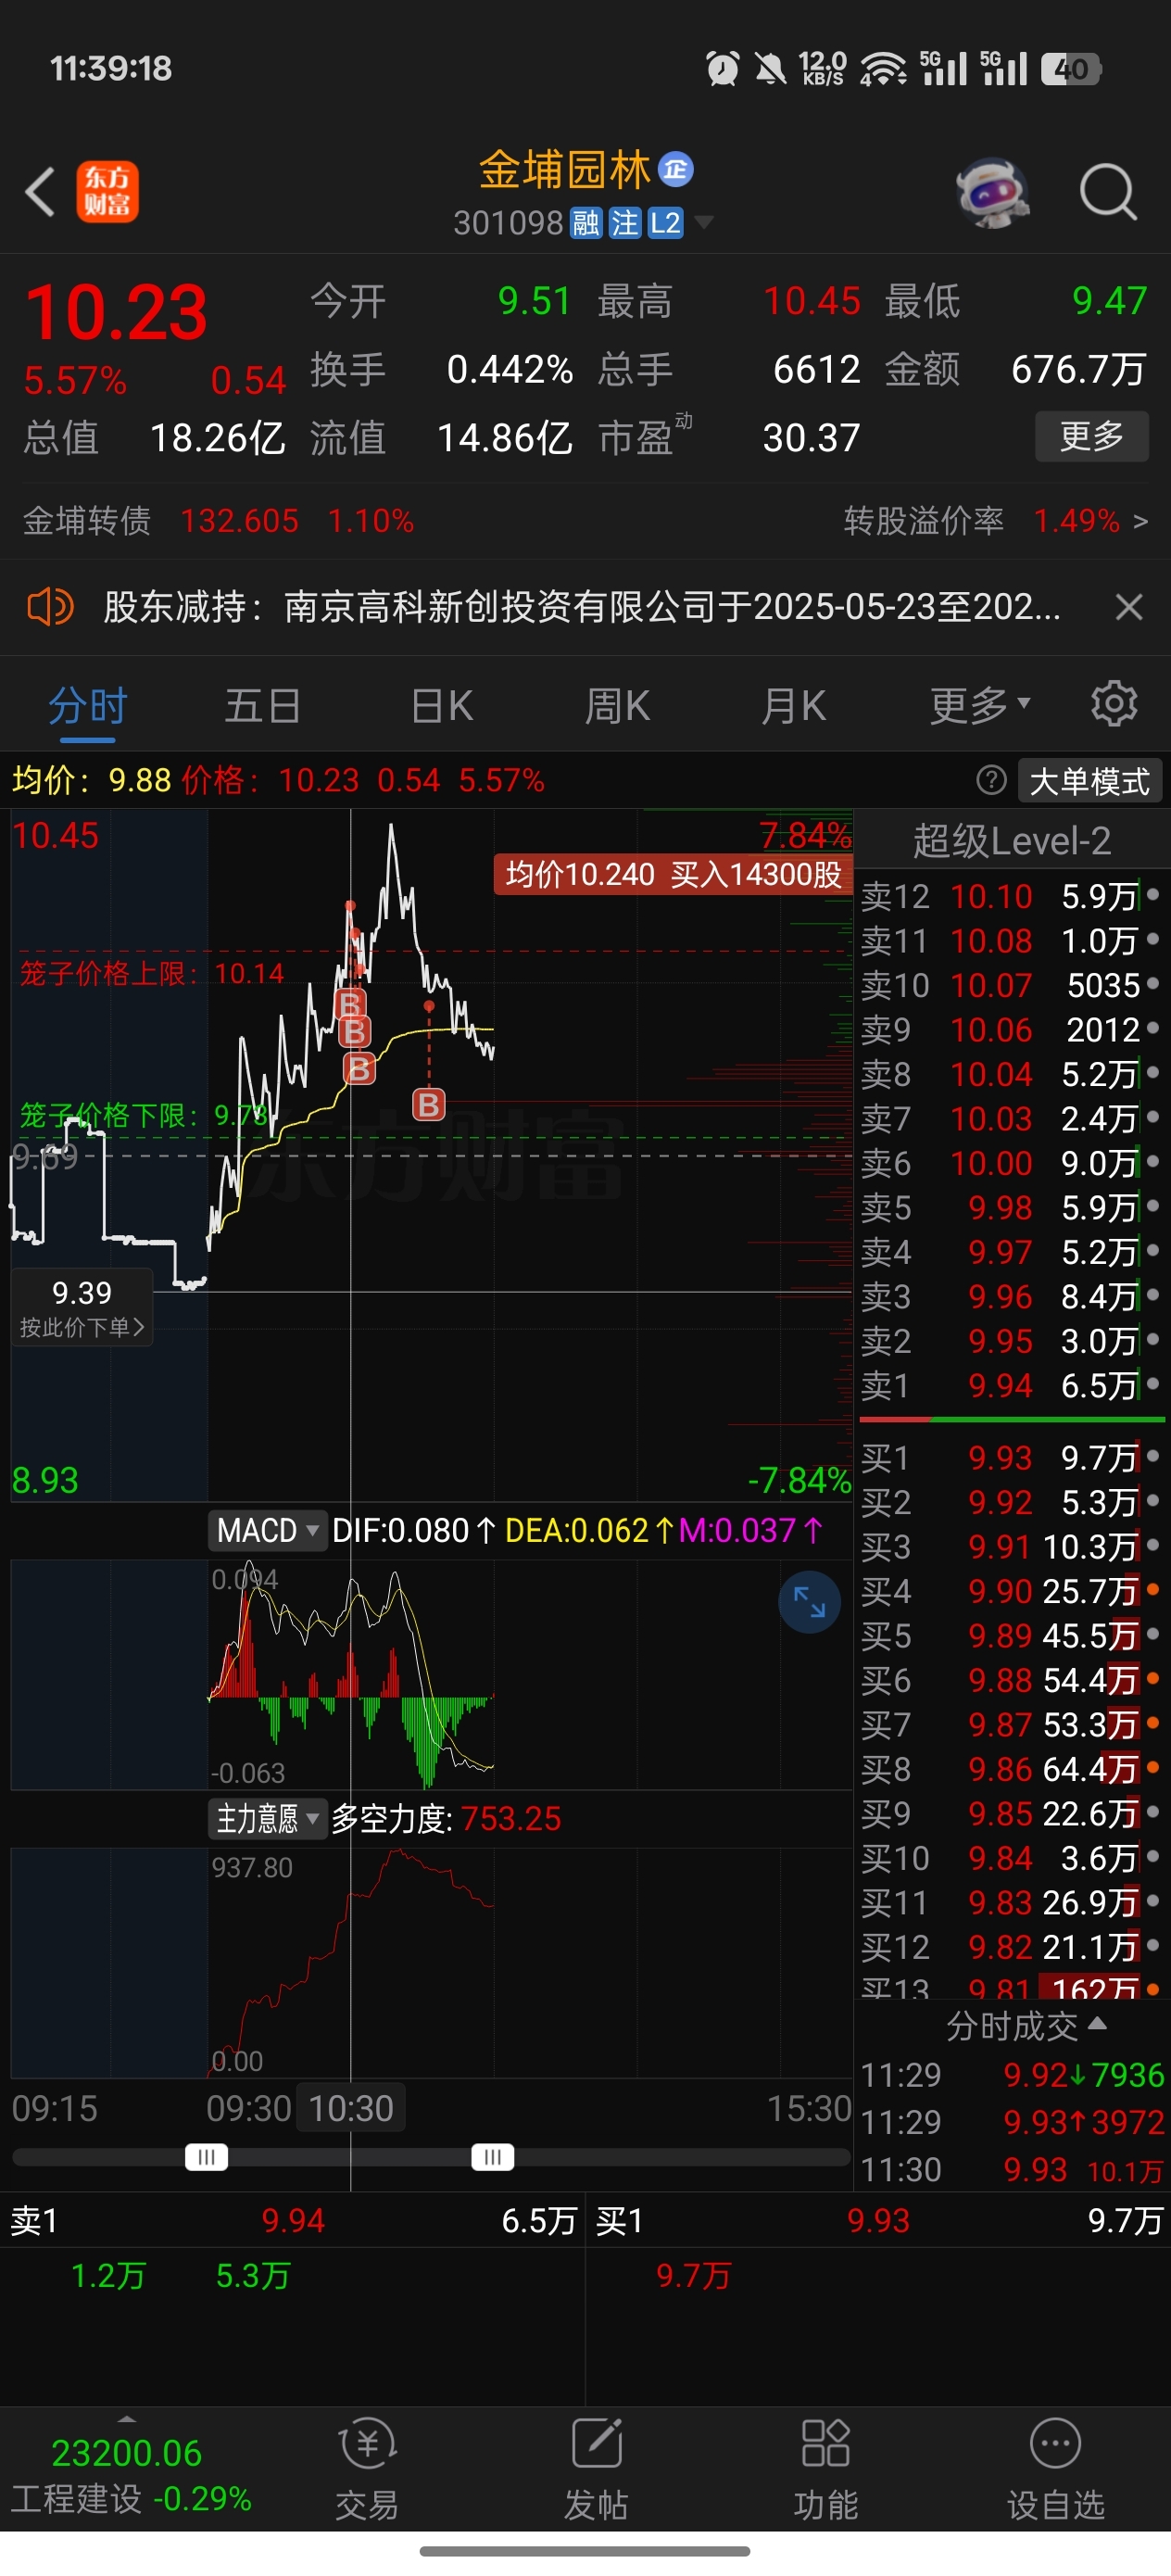Switch to 月K tab
1171x2576 pixels.
(x=793, y=706)
